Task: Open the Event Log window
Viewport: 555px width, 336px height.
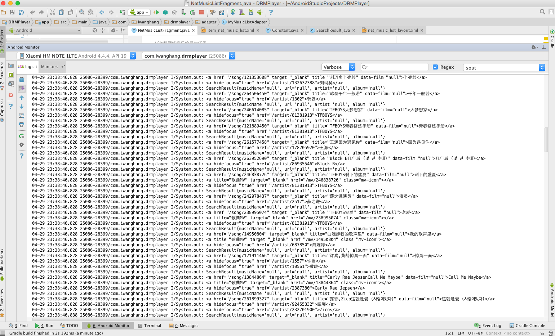Action: (x=488, y=326)
